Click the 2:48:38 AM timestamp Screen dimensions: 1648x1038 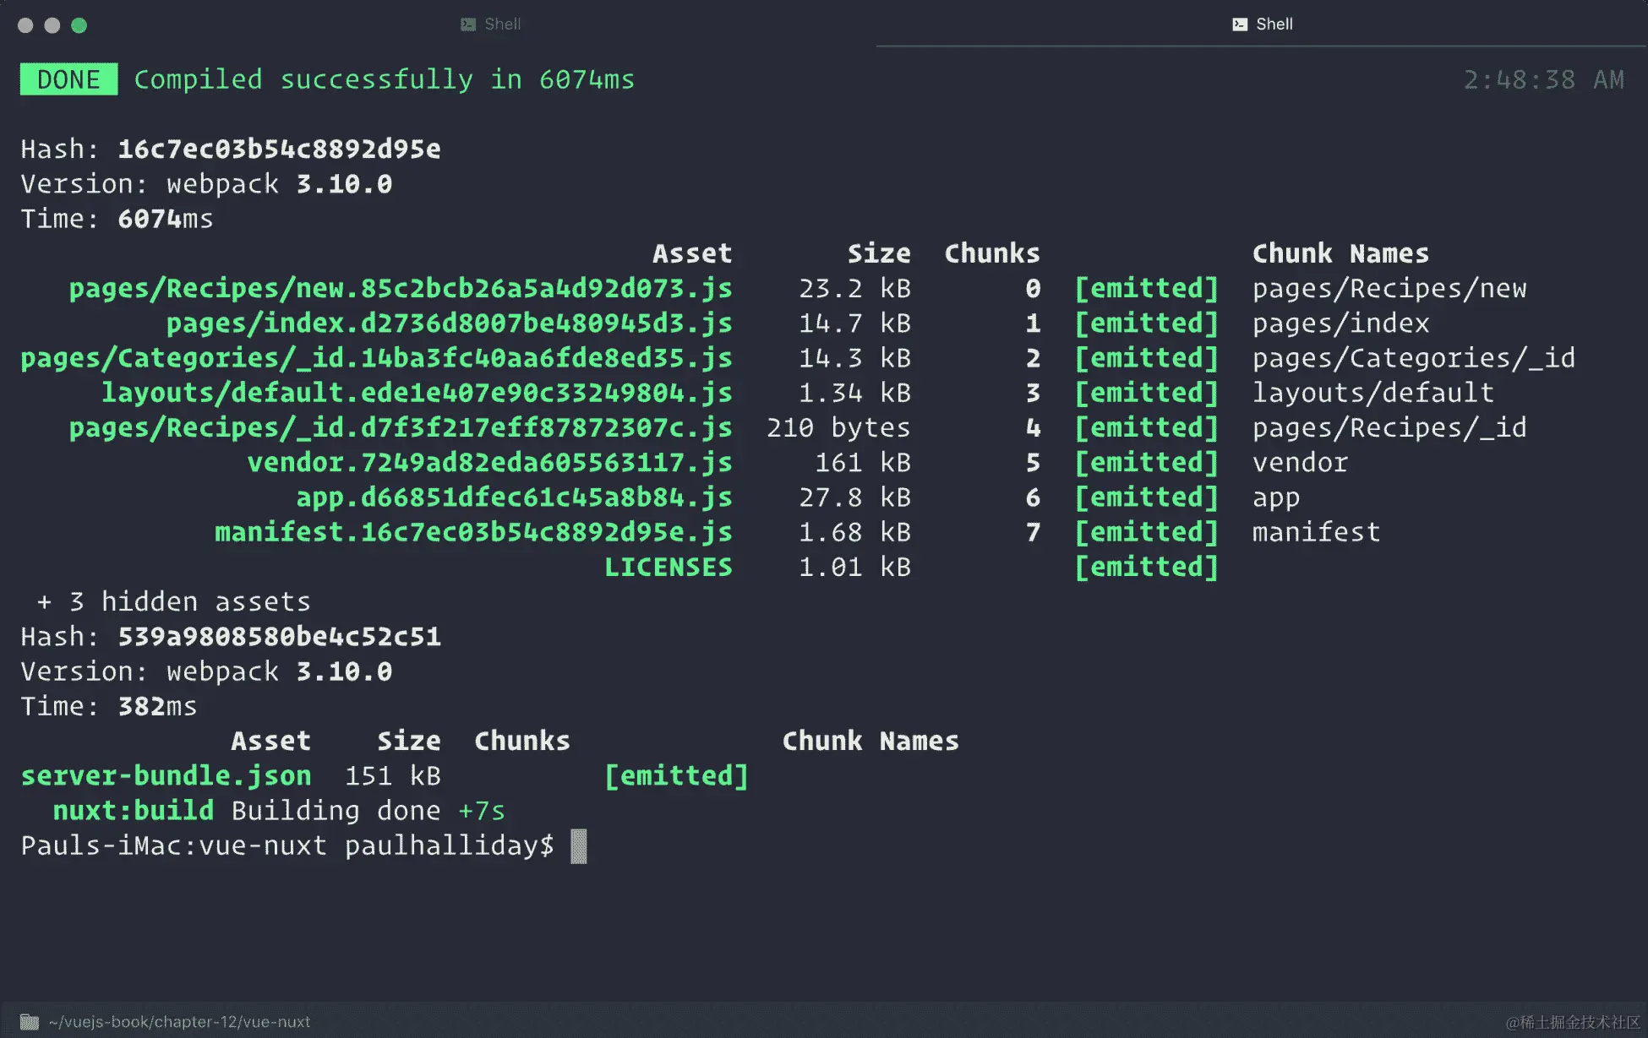pyautogui.click(x=1543, y=80)
